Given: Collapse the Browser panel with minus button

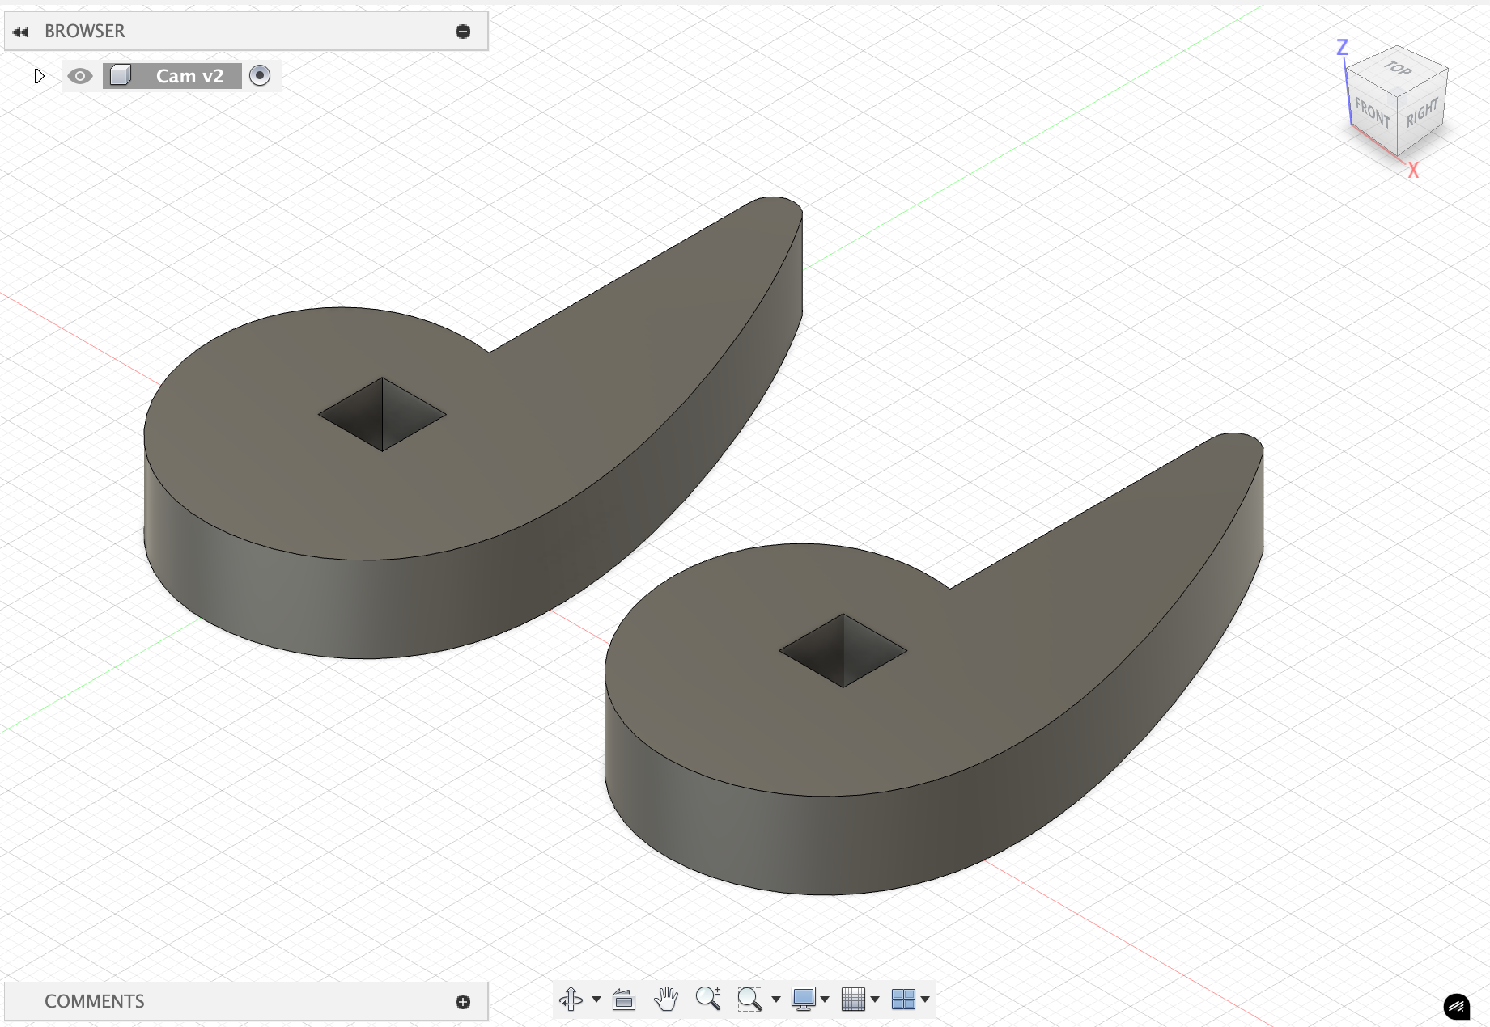Looking at the screenshot, I should pos(463,32).
